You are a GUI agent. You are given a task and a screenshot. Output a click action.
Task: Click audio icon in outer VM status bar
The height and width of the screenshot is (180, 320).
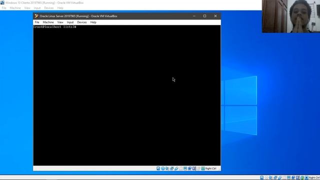(x=271, y=178)
